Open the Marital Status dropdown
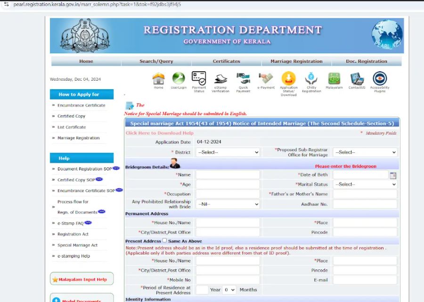The height and width of the screenshot is (302, 424). 365,184
